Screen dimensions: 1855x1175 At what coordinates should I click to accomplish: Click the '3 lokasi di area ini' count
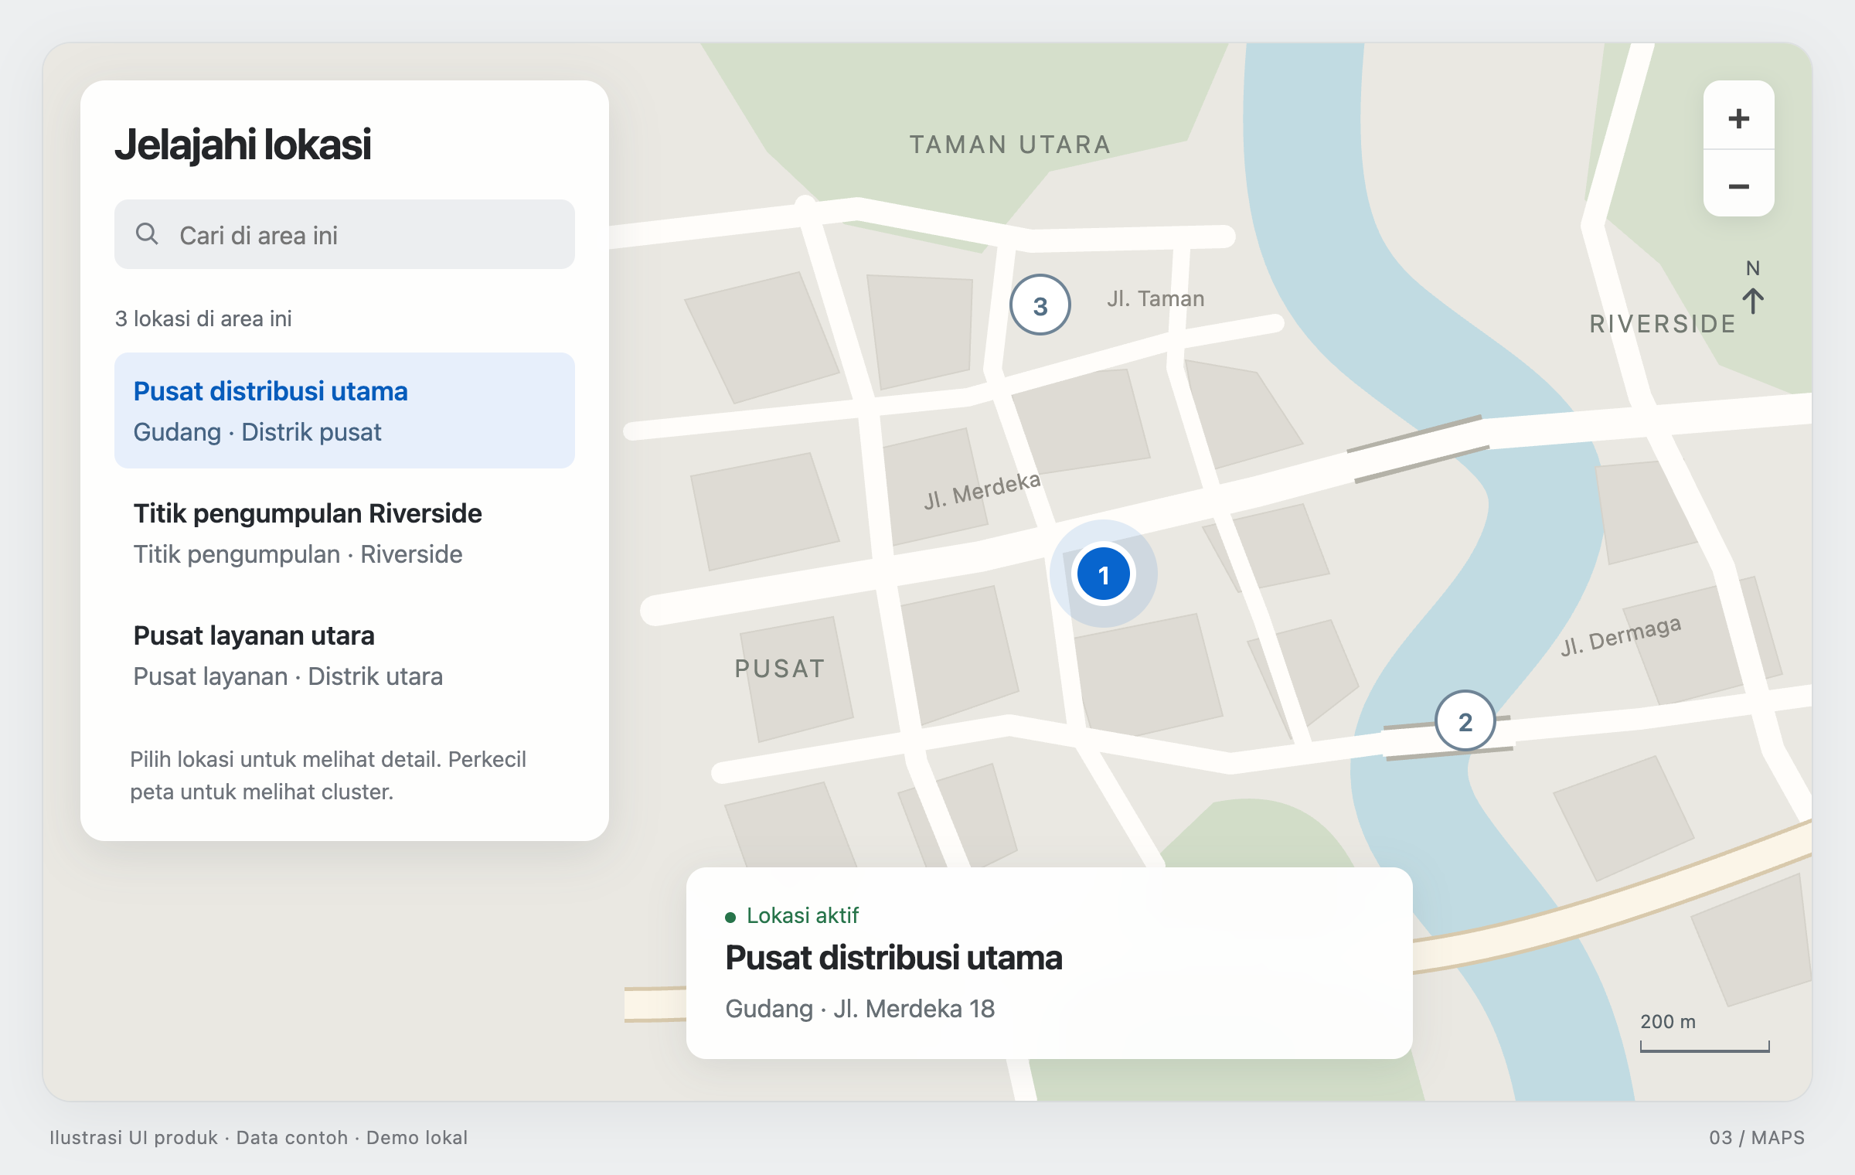[203, 318]
